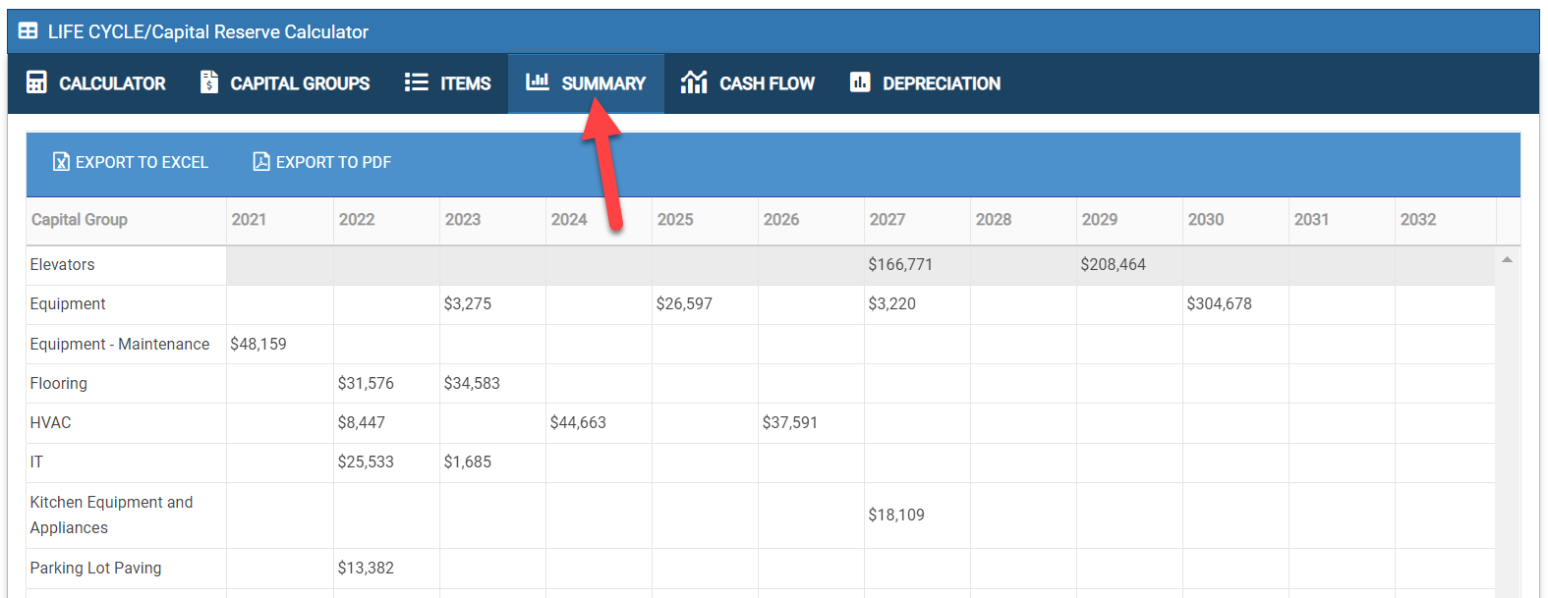Click the Excel file export icon

tap(61, 162)
